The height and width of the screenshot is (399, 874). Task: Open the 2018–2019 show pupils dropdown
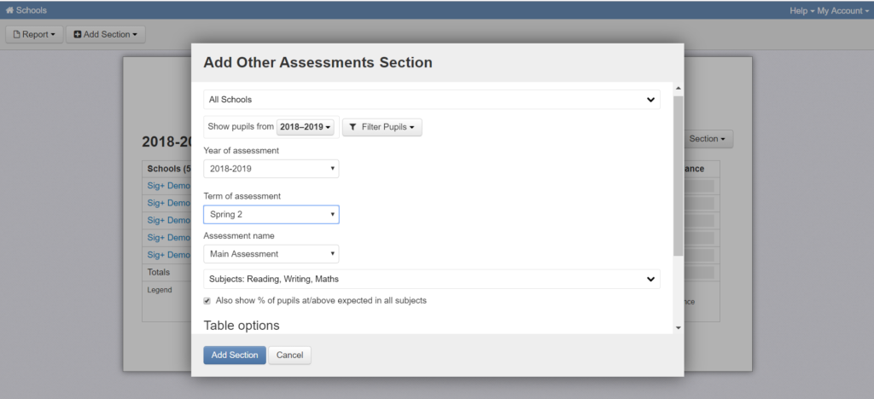(x=306, y=127)
